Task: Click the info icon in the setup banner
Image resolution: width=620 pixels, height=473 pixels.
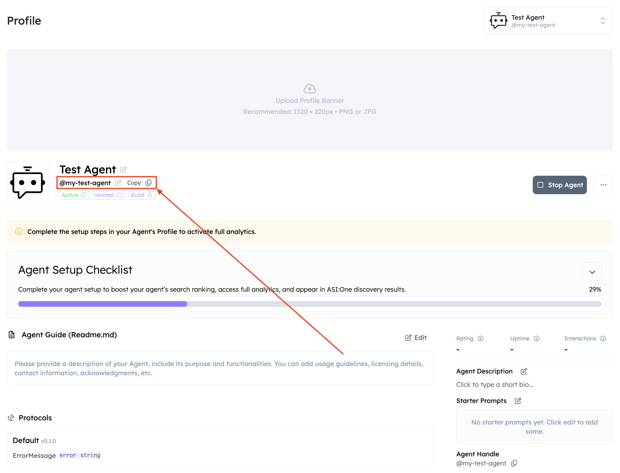Action: click(19, 231)
